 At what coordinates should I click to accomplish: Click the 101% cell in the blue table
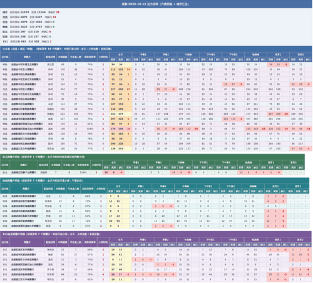[x=90, y=129]
